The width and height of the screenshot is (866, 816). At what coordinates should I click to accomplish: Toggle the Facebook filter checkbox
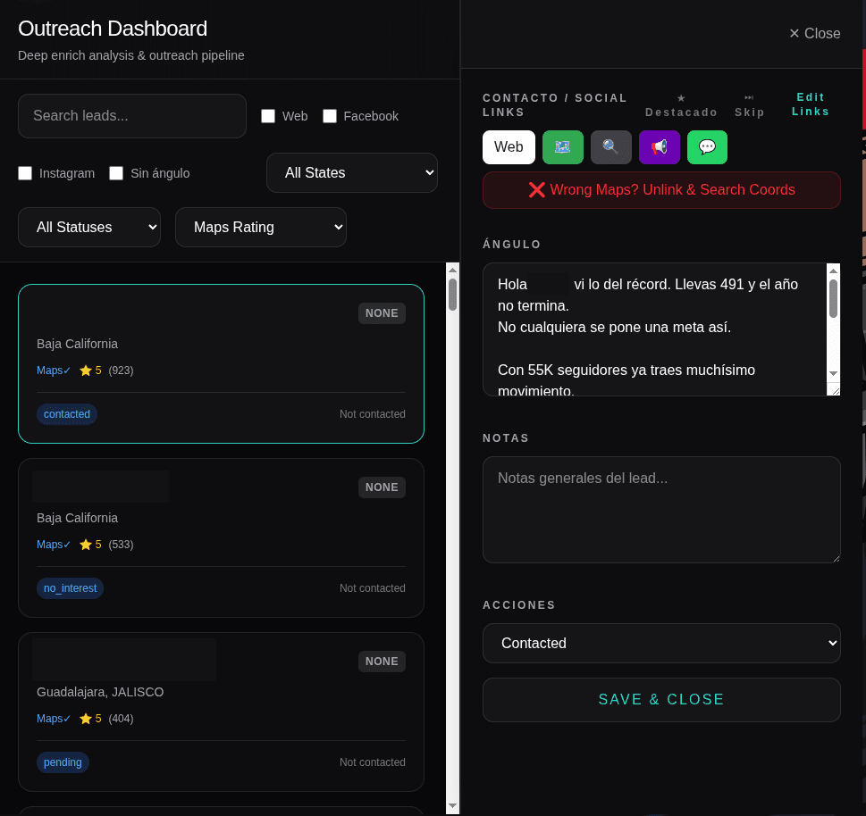330,116
